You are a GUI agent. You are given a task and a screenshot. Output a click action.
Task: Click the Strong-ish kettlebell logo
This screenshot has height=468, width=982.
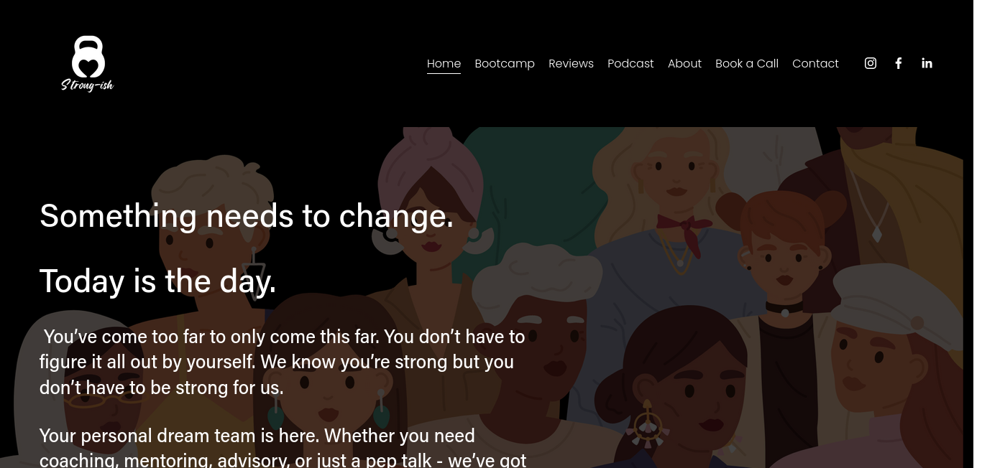[87, 63]
